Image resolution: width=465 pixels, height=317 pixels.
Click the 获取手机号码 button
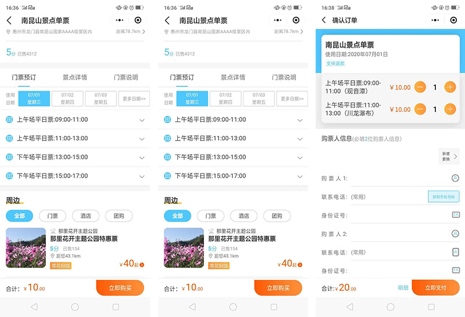[443, 197]
